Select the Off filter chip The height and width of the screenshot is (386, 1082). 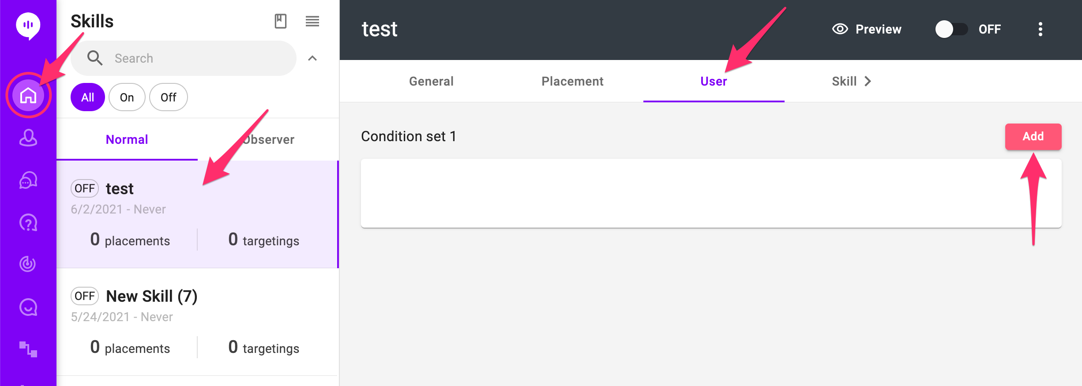[168, 97]
